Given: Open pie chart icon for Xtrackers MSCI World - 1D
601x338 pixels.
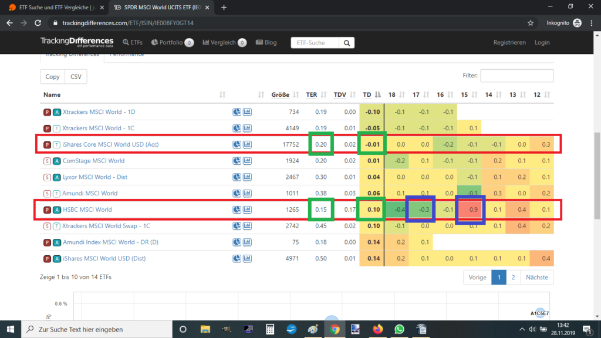Looking at the screenshot, I should [237, 112].
